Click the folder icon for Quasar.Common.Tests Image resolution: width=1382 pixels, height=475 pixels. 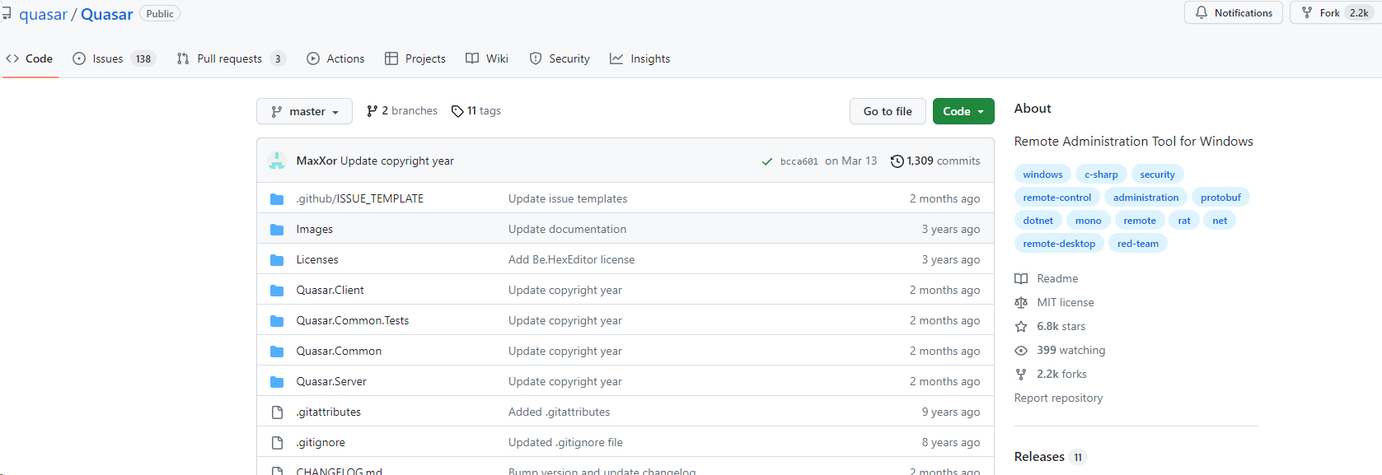tap(277, 321)
